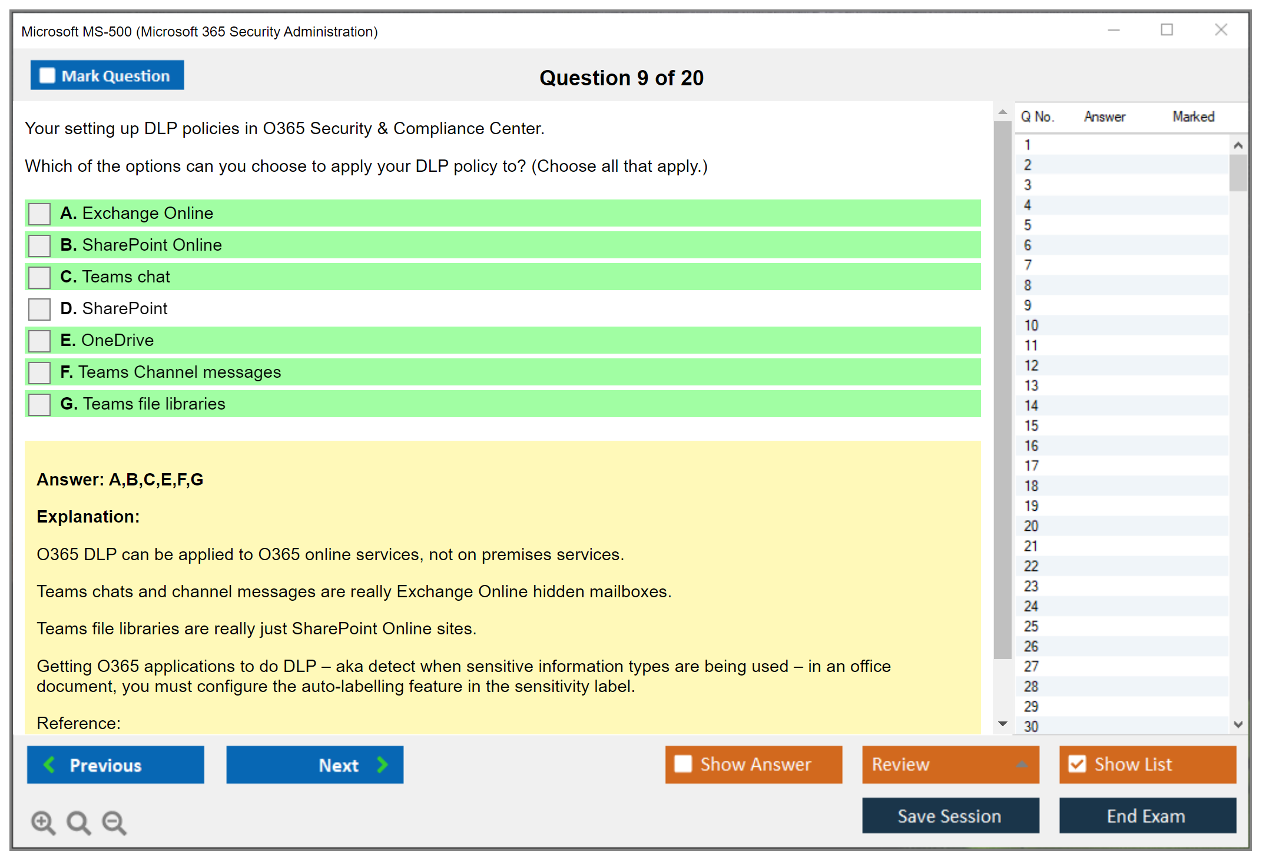
Task: Tick the Mark Question checkbox
Action: [x=47, y=75]
